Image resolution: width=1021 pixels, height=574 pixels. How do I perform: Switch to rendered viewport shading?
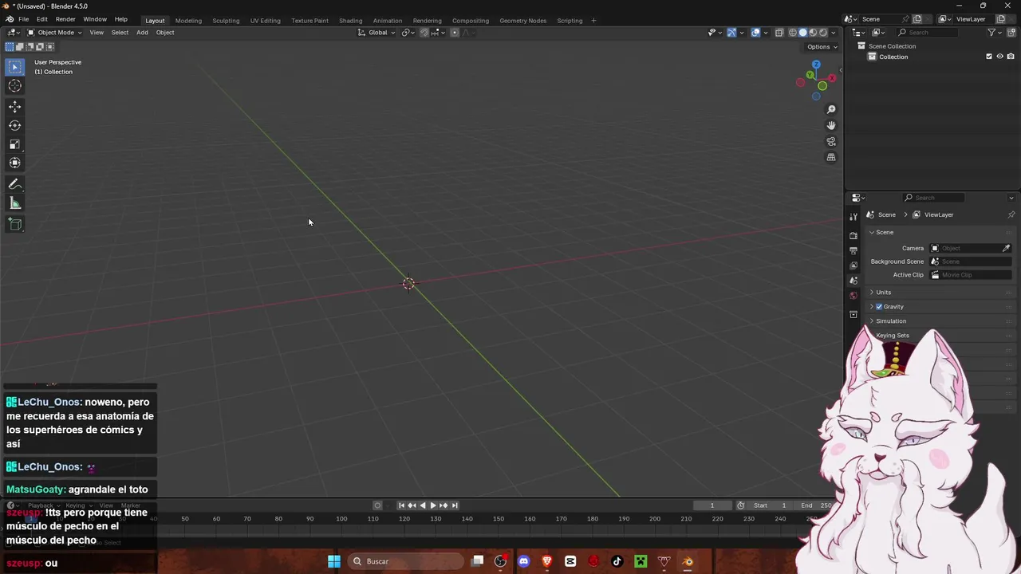coord(824,32)
